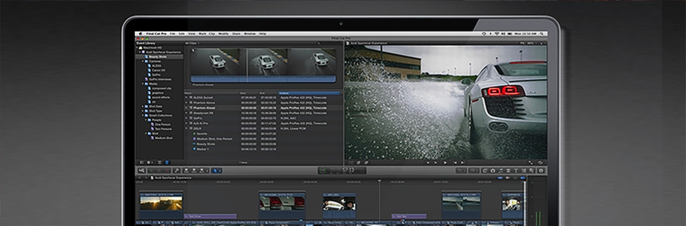
Task: Open the Modify menu
Action: point(224,34)
